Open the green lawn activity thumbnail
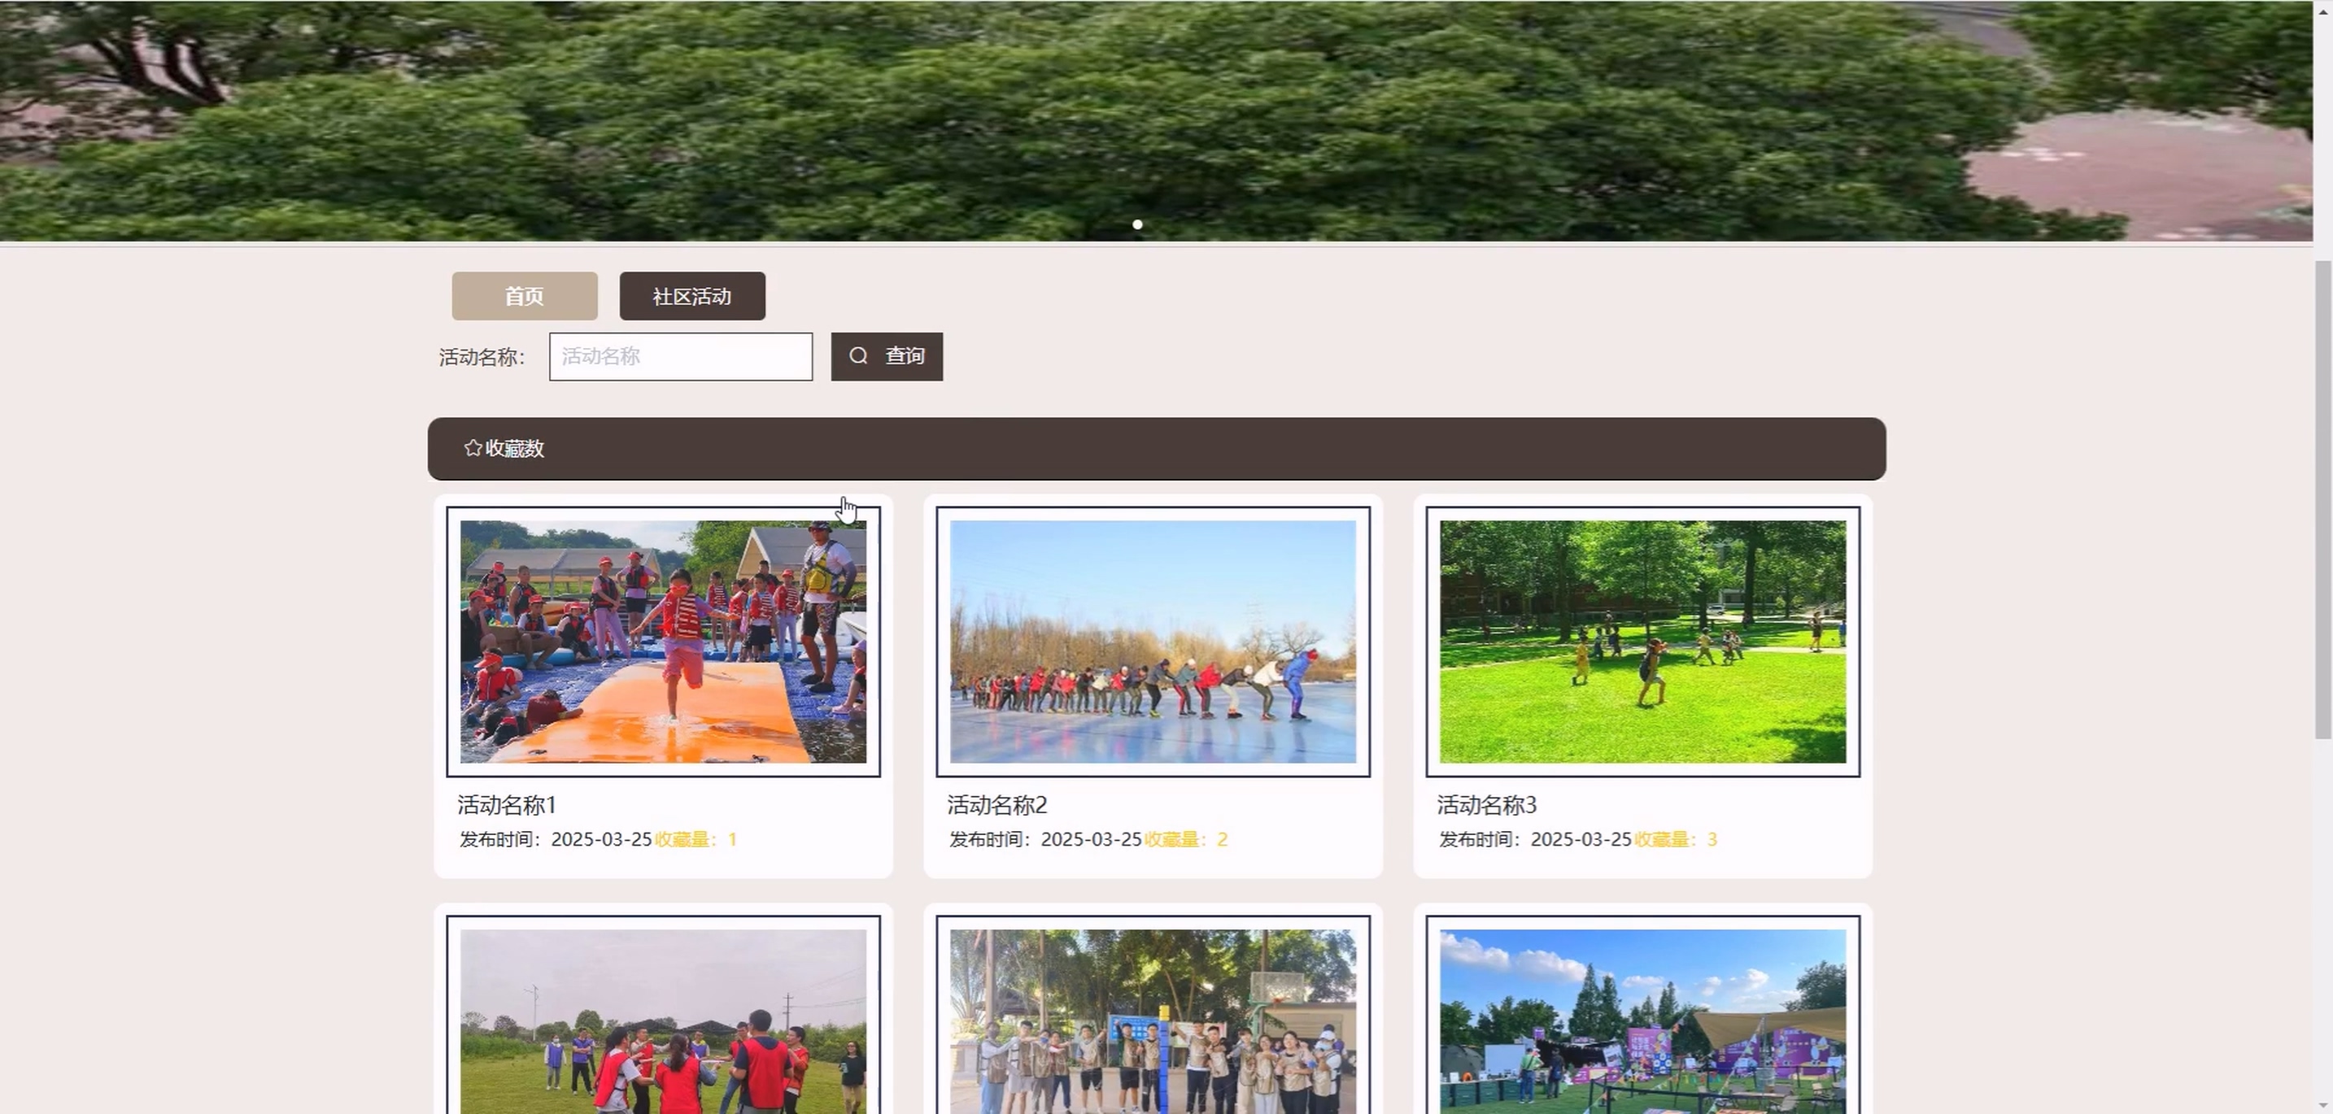 1642,641
